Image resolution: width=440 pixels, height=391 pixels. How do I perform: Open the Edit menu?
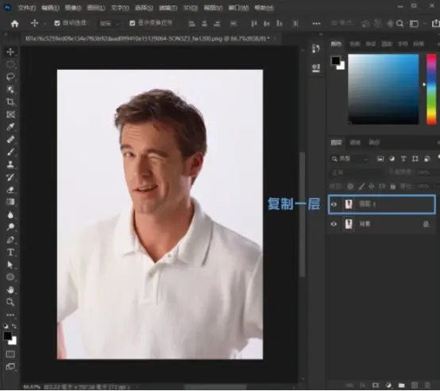[x=50, y=8]
